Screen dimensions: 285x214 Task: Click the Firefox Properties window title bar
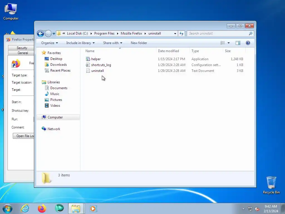pos(19,40)
